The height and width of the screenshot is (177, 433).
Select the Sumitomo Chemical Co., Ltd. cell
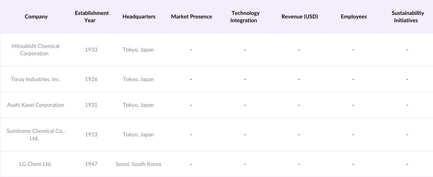[x=35, y=134]
